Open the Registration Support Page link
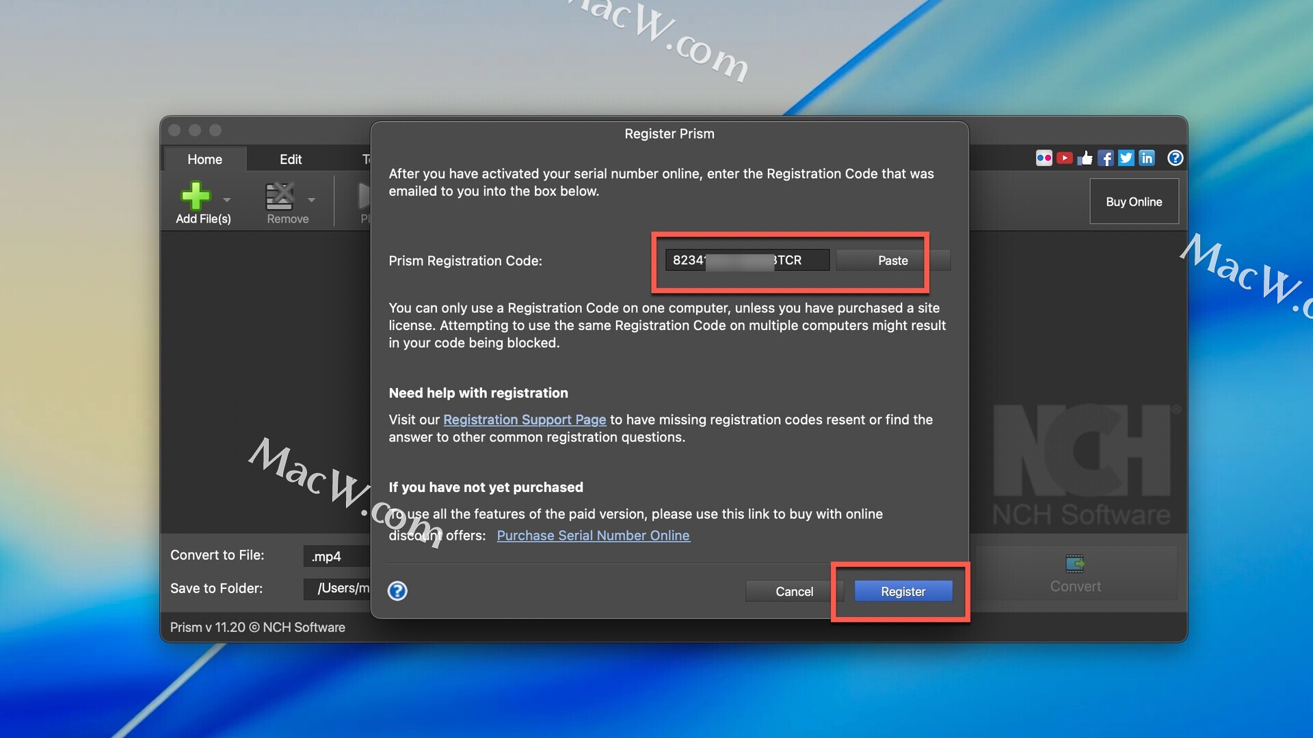1313x738 pixels. pos(525,420)
